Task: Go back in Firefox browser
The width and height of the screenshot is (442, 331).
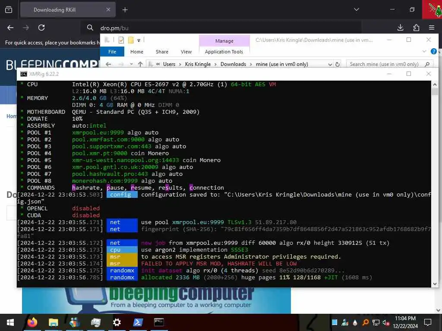Action: click(10, 28)
